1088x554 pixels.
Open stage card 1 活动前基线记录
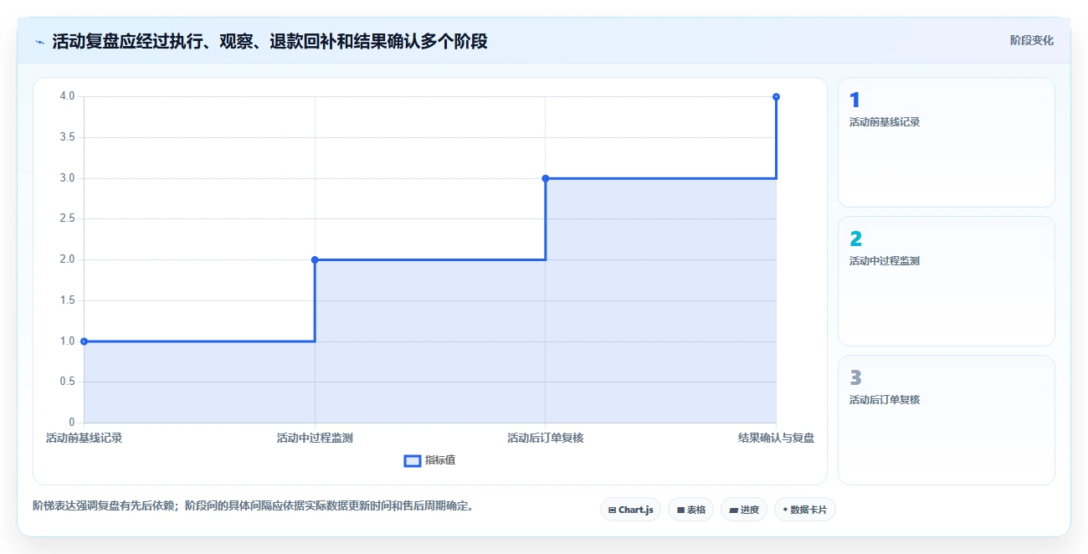947,142
